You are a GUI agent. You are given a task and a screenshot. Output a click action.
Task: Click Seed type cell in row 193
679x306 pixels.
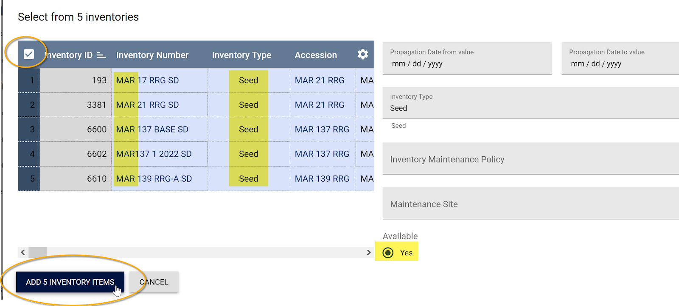[248, 80]
